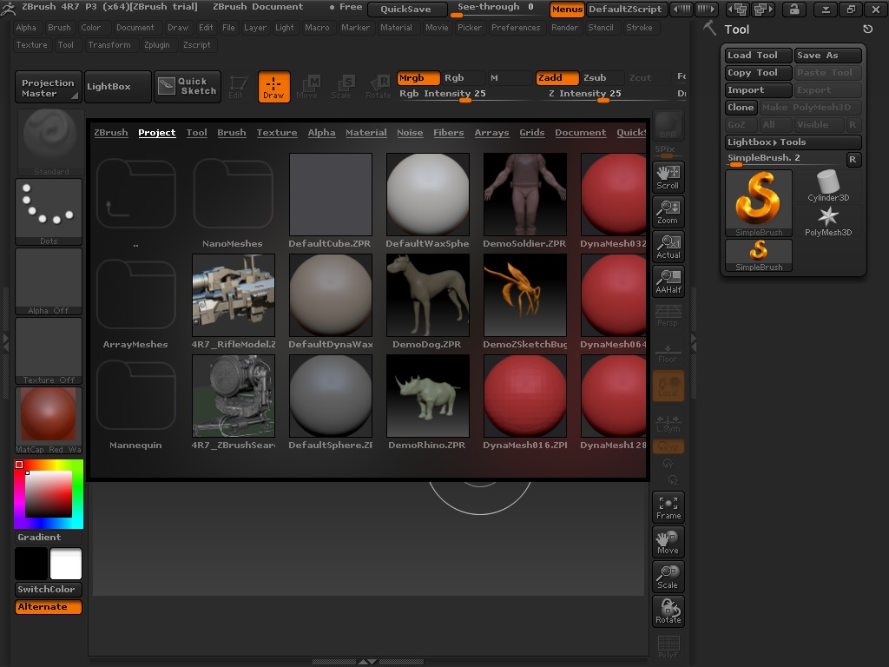Open the Standard brush picker
The image size is (889, 667).
(50, 142)
